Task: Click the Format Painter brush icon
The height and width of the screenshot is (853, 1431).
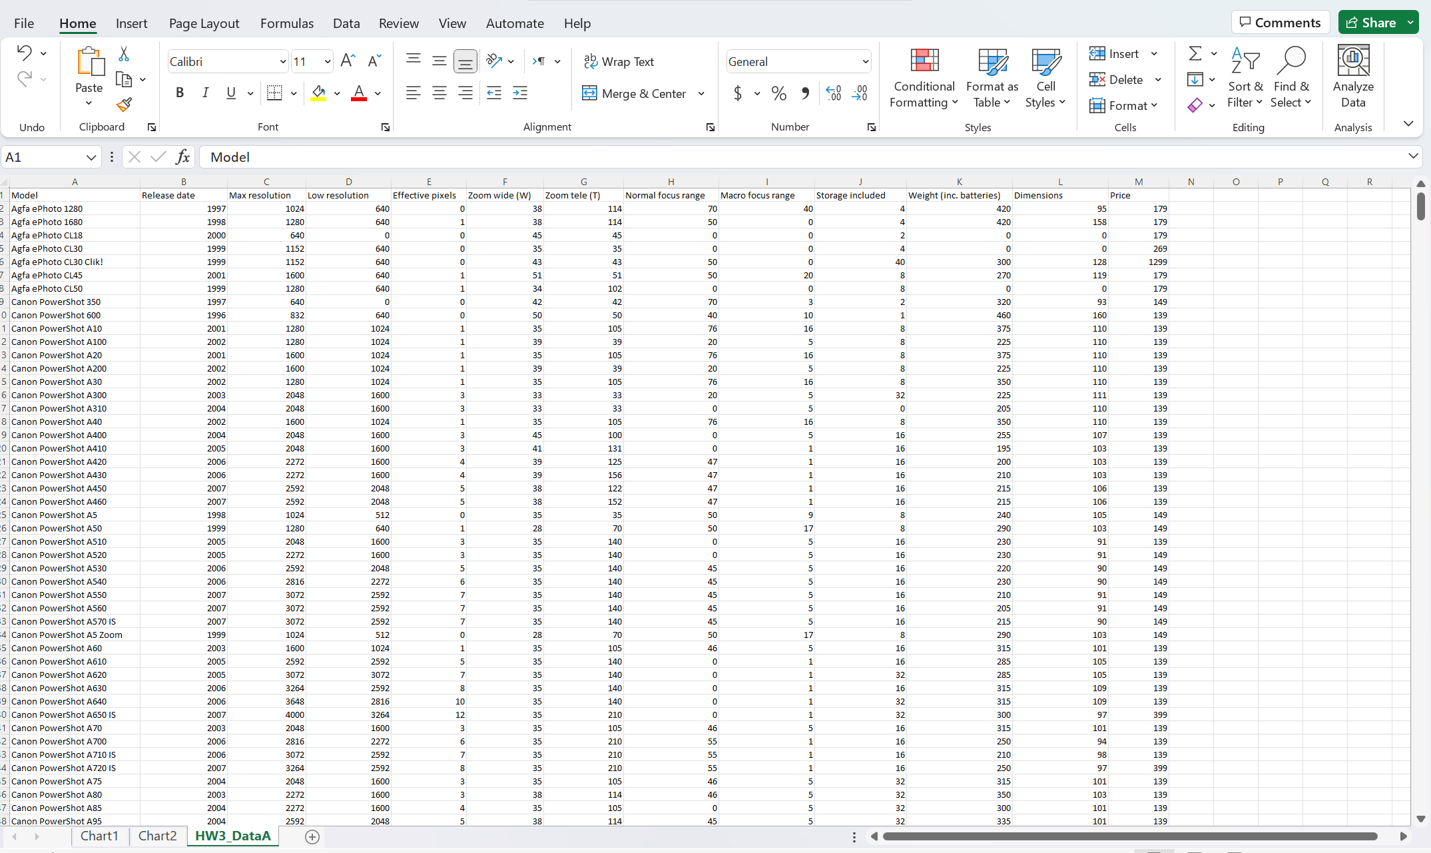Action: coord(124,104)
